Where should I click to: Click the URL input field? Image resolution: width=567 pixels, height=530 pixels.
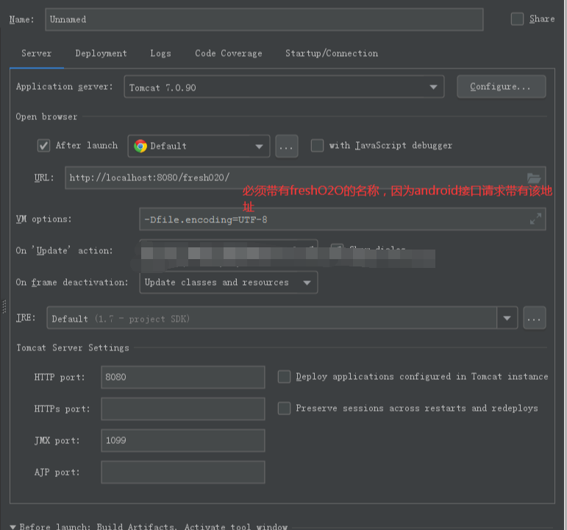(305, 177)
